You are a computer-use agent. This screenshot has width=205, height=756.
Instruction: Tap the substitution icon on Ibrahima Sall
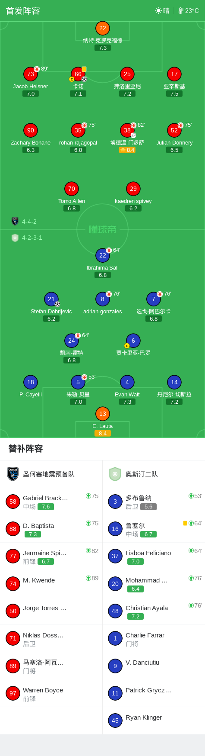tap(109, 250)
